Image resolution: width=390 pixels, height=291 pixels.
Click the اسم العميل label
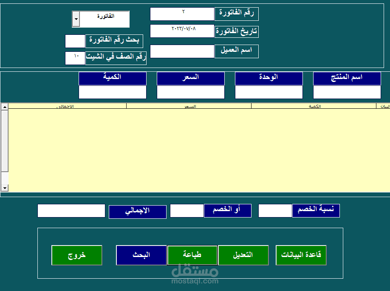click(x=237, y=51)
